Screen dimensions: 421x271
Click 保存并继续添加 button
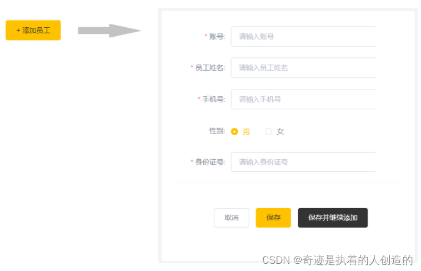tap(333, 218)
